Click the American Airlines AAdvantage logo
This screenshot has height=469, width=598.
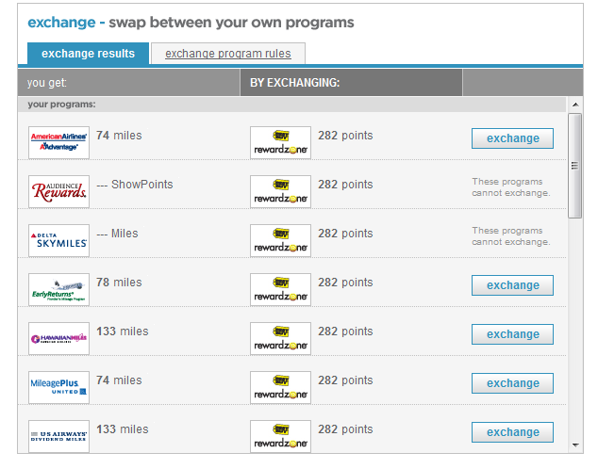pos(58,142)
